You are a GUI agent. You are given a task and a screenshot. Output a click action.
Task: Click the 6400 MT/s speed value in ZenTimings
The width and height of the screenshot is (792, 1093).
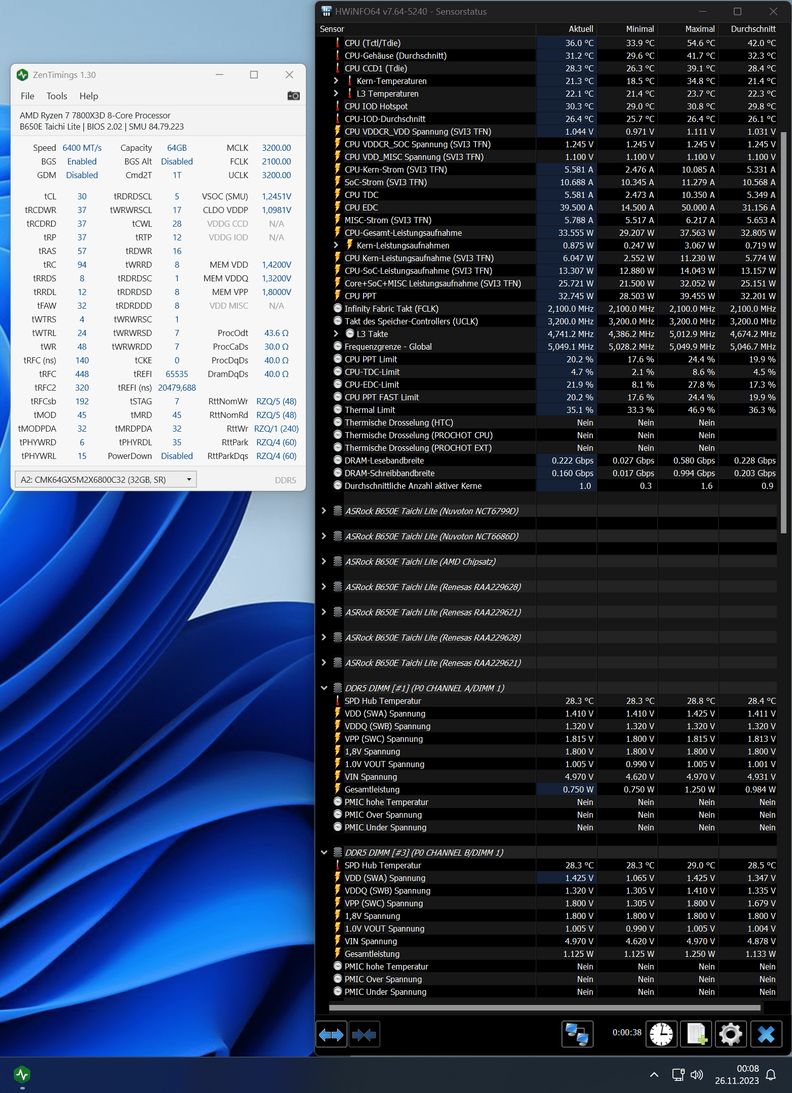(82, 148)
